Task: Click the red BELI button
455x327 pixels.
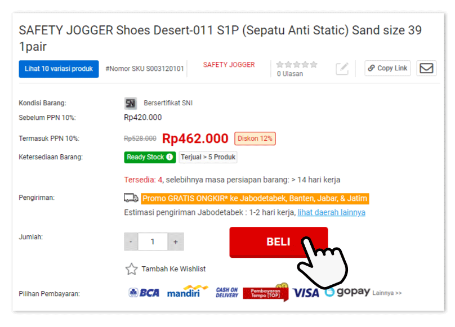Action: tap(279, 242)
